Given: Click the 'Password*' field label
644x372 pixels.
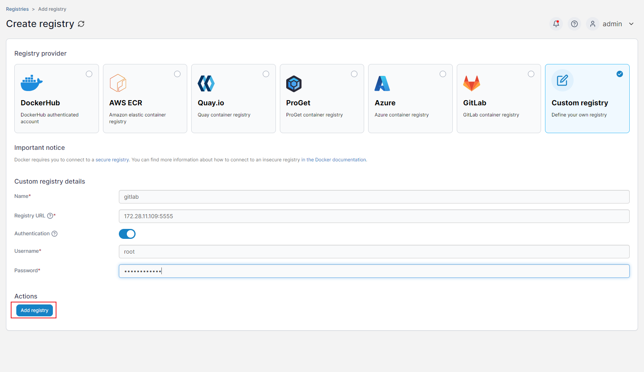Looking at the screenshot, I should tap(27, 271).
